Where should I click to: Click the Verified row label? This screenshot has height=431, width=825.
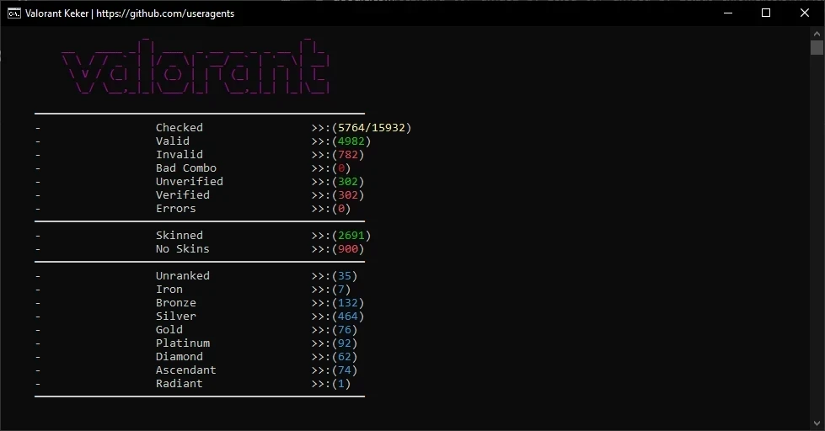click(182, 195)
